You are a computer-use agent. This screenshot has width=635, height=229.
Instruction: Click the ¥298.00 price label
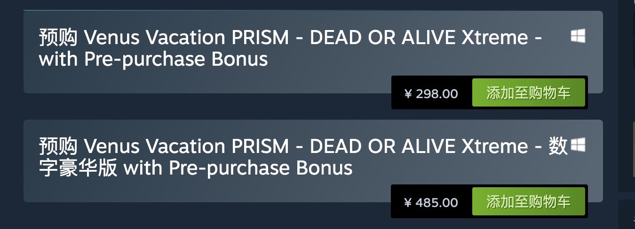[431, 93]
